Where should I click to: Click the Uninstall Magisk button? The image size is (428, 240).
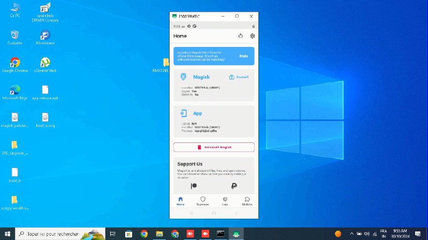(213, 147)
